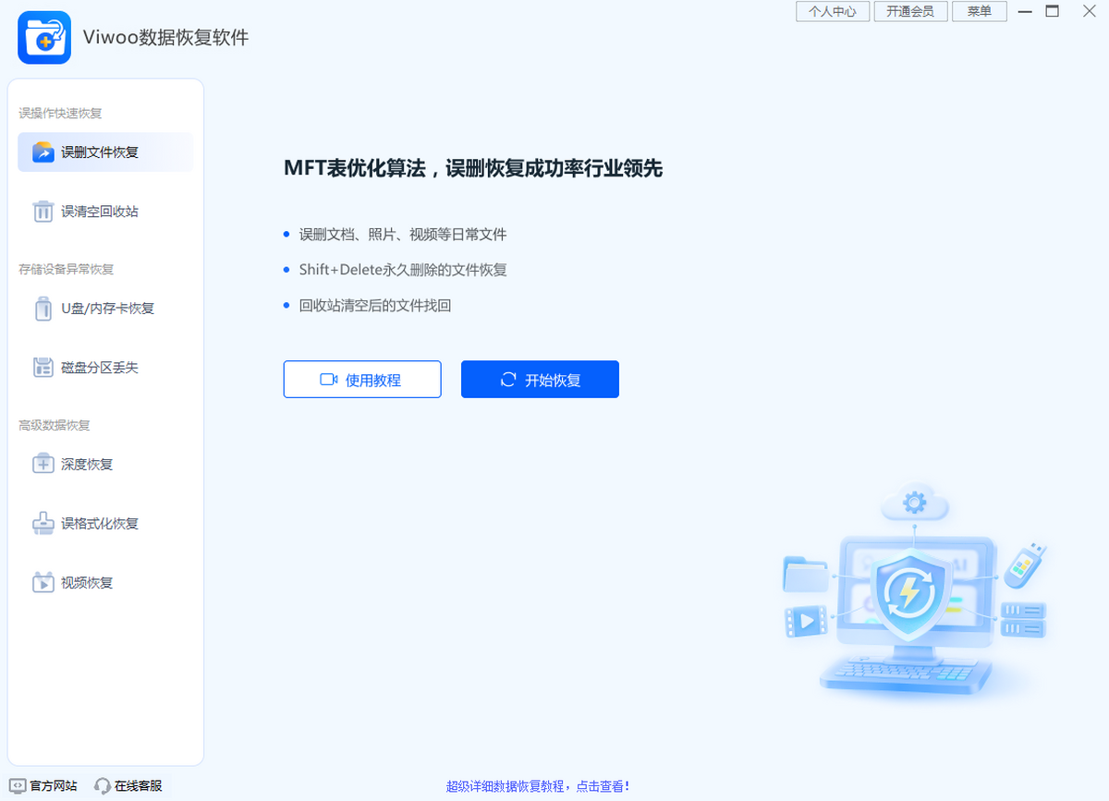Viewport: 1109px width, 801px height.
Task: Open 个人中心
Action: tap(833, 12)
